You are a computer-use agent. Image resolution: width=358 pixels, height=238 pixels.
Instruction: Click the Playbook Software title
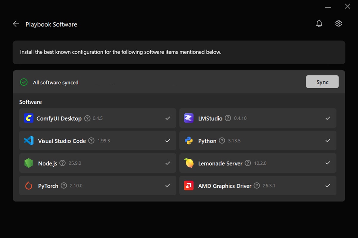tap(51, 24)
